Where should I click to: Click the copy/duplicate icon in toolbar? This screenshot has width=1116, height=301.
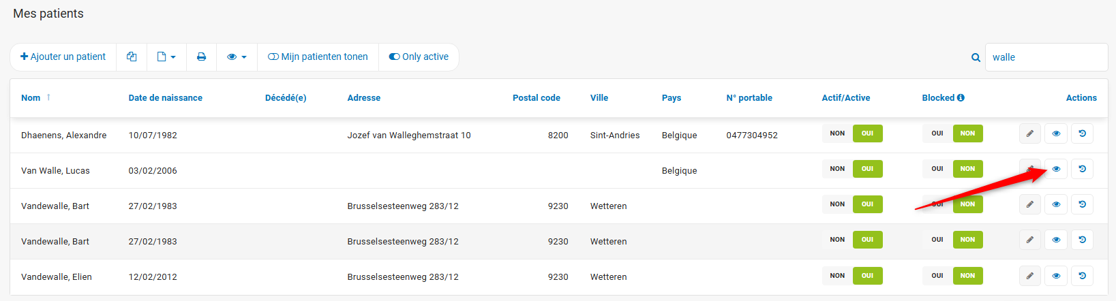(x=132, y=57)
